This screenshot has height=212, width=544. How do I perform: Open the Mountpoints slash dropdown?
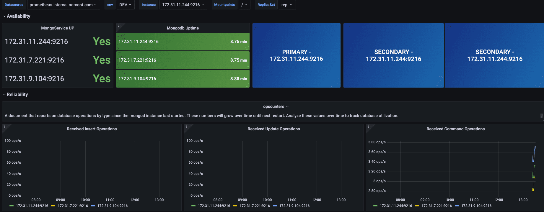pos(244,5)
